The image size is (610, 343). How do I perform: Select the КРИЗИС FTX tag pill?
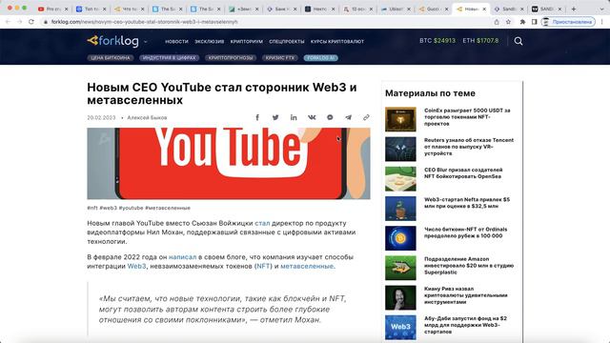click(x=280, y=58)
